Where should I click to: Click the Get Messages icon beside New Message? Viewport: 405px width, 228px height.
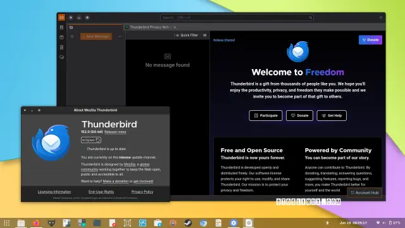(x=72, y=37)
